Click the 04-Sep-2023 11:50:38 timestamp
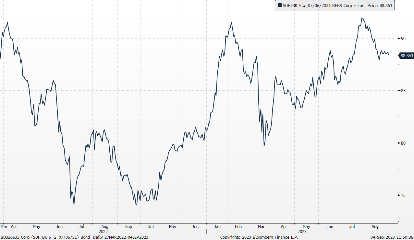414x240 pixels. pos(392,237)
